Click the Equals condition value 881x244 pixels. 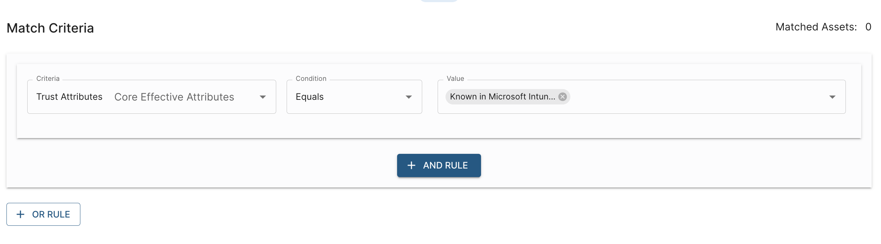pos(310,97)
